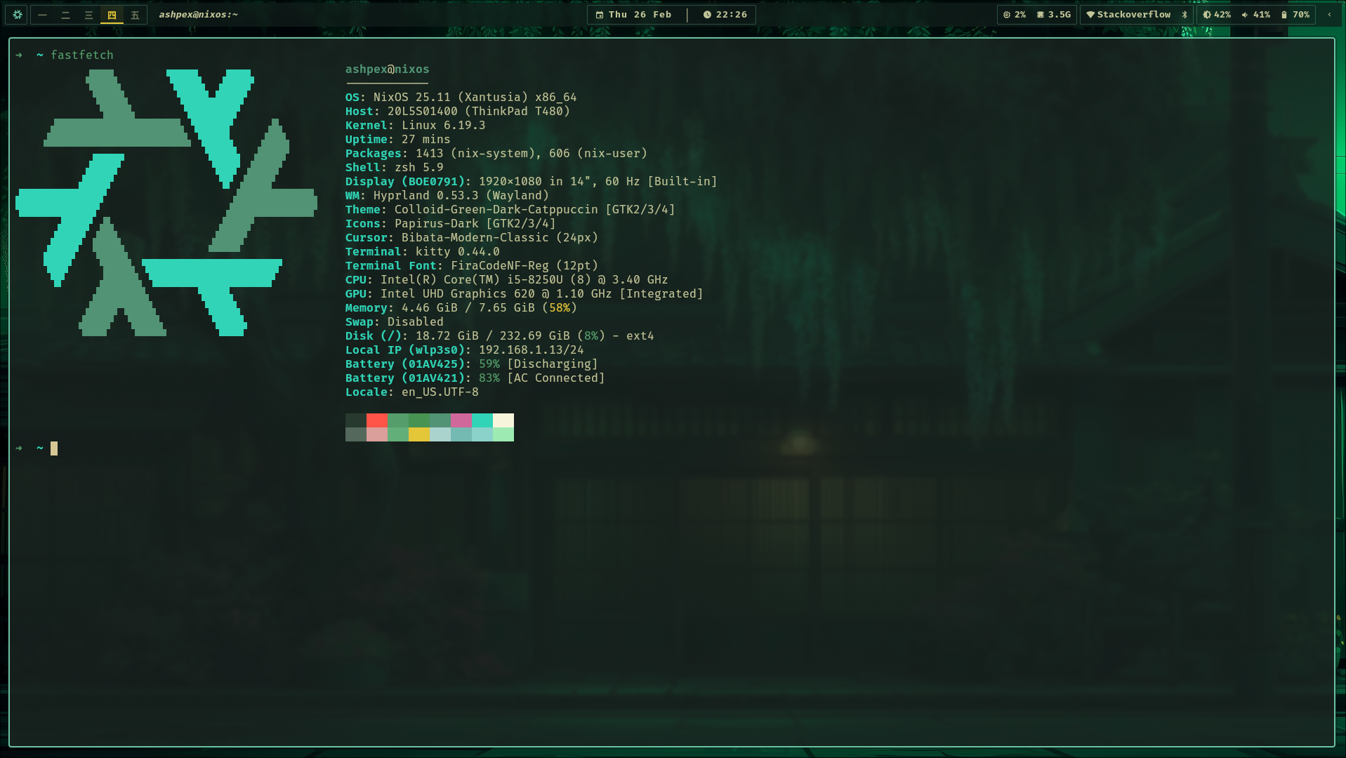
Task: Switch to workspace 五
Action: tap(136, 15)
